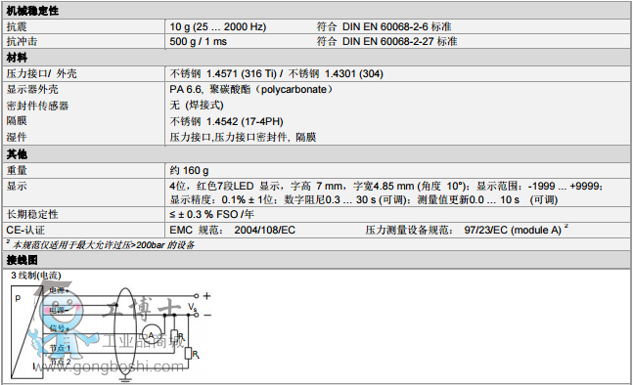The width and height of the screenshot is (633, 385).
Task: Select the 机械稳定性 section header
Action: (32, 11)
